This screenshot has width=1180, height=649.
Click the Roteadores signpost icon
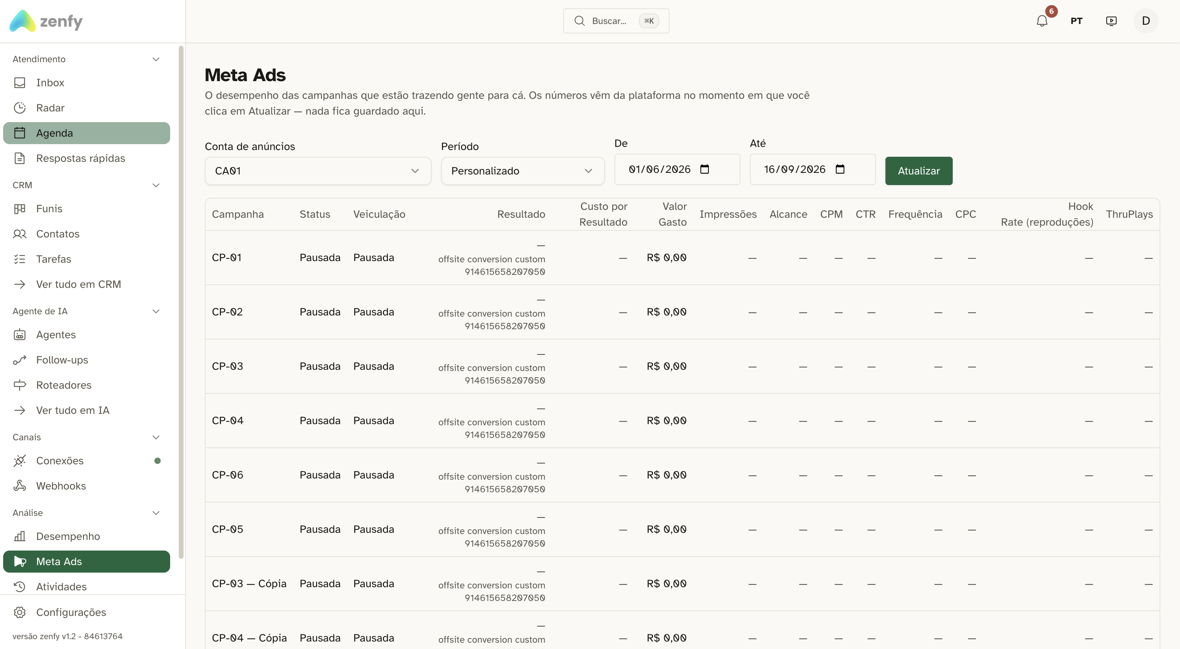point(20,385)
